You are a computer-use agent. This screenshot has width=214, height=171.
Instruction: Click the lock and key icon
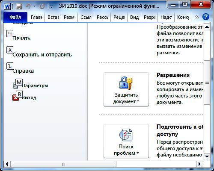point(126,83)
